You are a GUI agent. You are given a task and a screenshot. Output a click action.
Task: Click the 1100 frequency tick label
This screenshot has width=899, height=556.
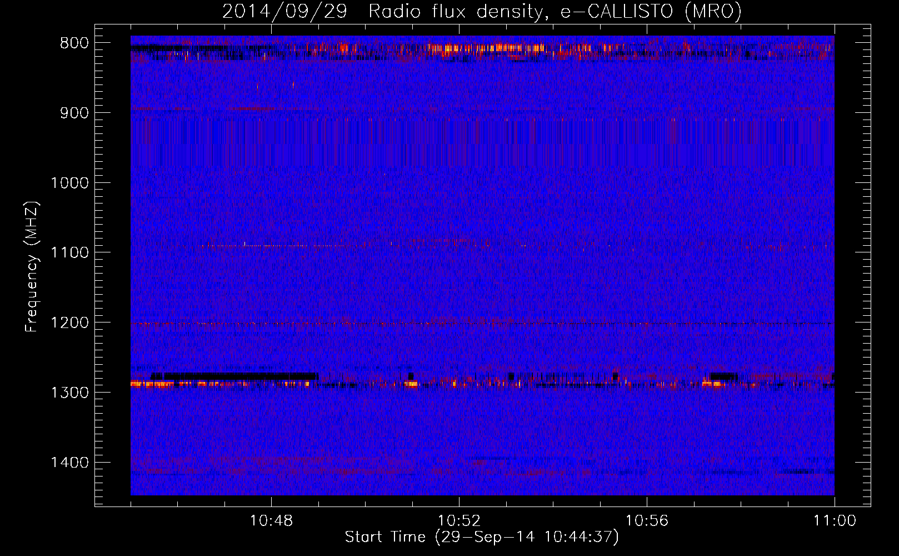click(x=69, y=253)
